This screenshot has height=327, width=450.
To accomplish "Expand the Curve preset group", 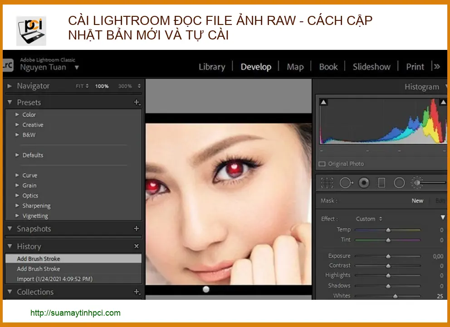I will 17,175.
